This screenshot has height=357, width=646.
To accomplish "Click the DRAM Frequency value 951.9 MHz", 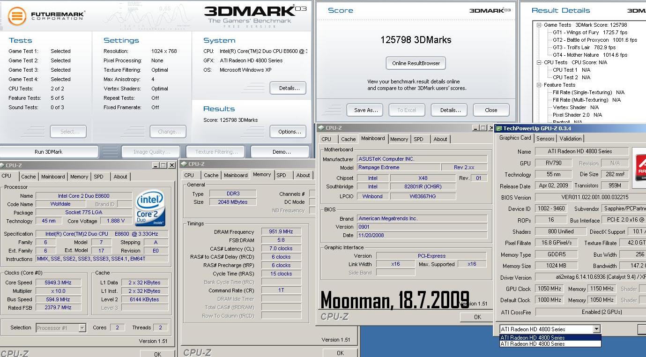I will tap(281, 231).
